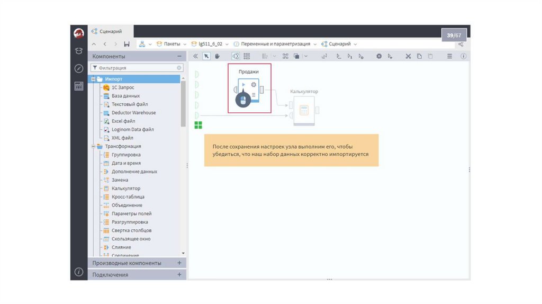This screenshot has width=542, height=304.
Task: Click the green grid icon on canvas
Action: click(198, 125)
